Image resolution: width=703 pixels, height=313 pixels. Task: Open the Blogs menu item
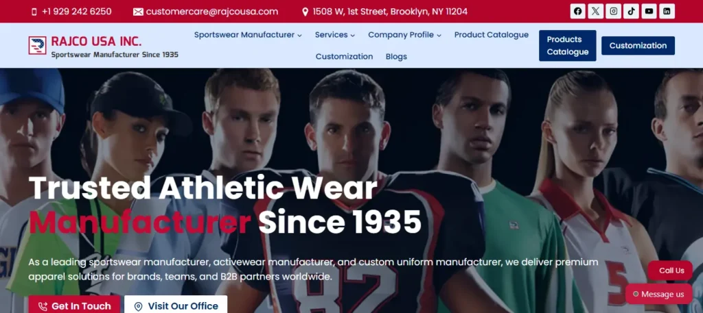[396, 56]
